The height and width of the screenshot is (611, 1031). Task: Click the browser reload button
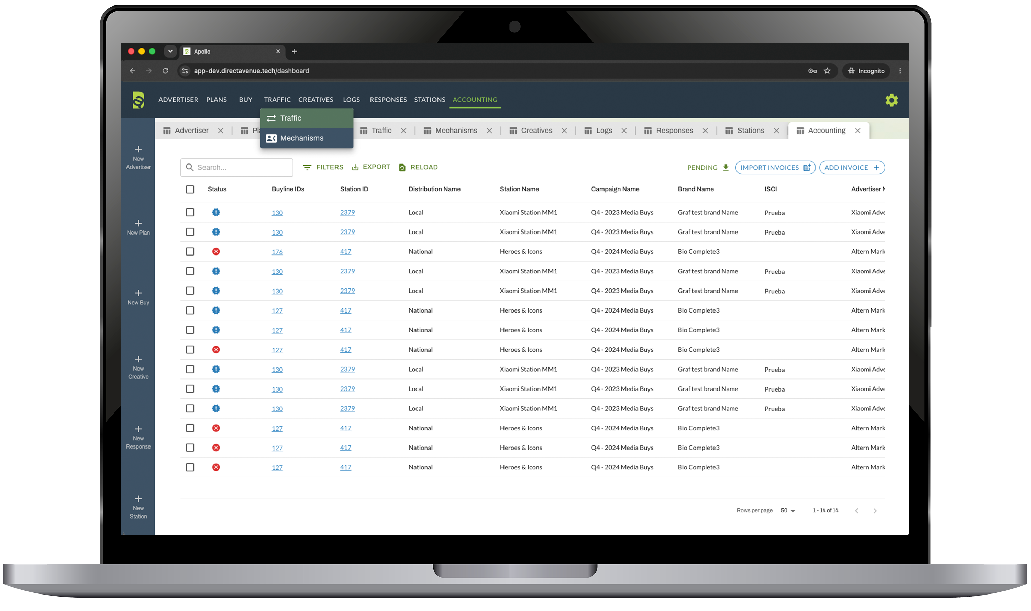coord(165,71)
